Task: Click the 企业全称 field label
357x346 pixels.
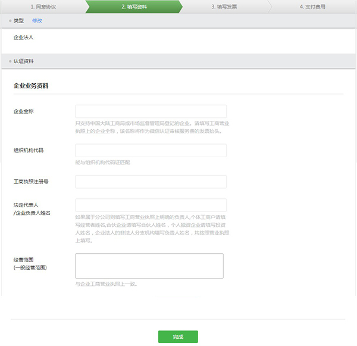Action: coord(23,111)
